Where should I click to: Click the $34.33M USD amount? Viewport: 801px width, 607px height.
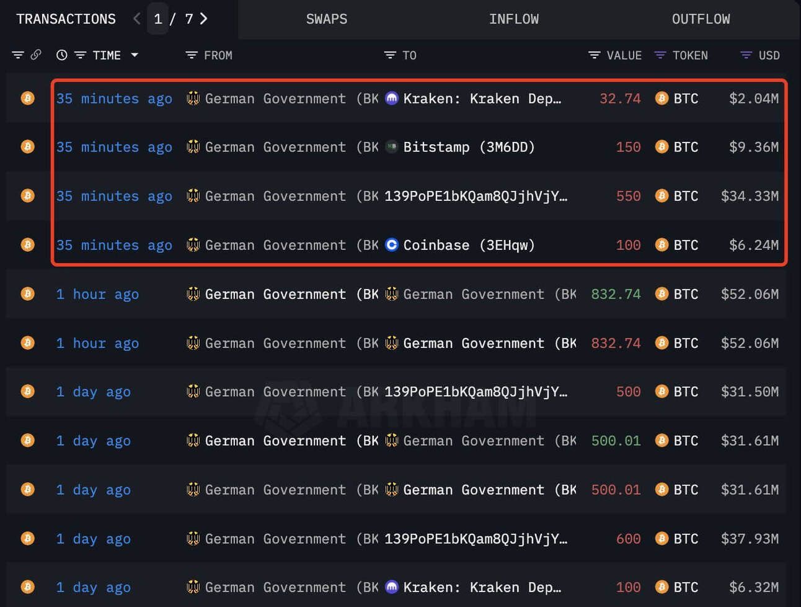pyautogui.click(x=750, y=196)
